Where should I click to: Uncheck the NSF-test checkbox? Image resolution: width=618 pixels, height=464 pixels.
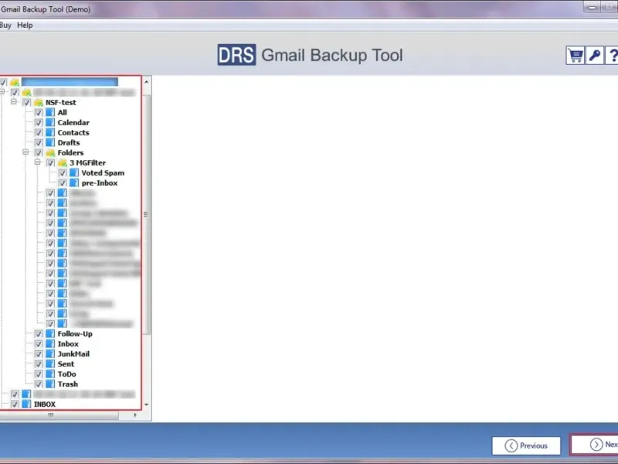(x=26, y=103)
